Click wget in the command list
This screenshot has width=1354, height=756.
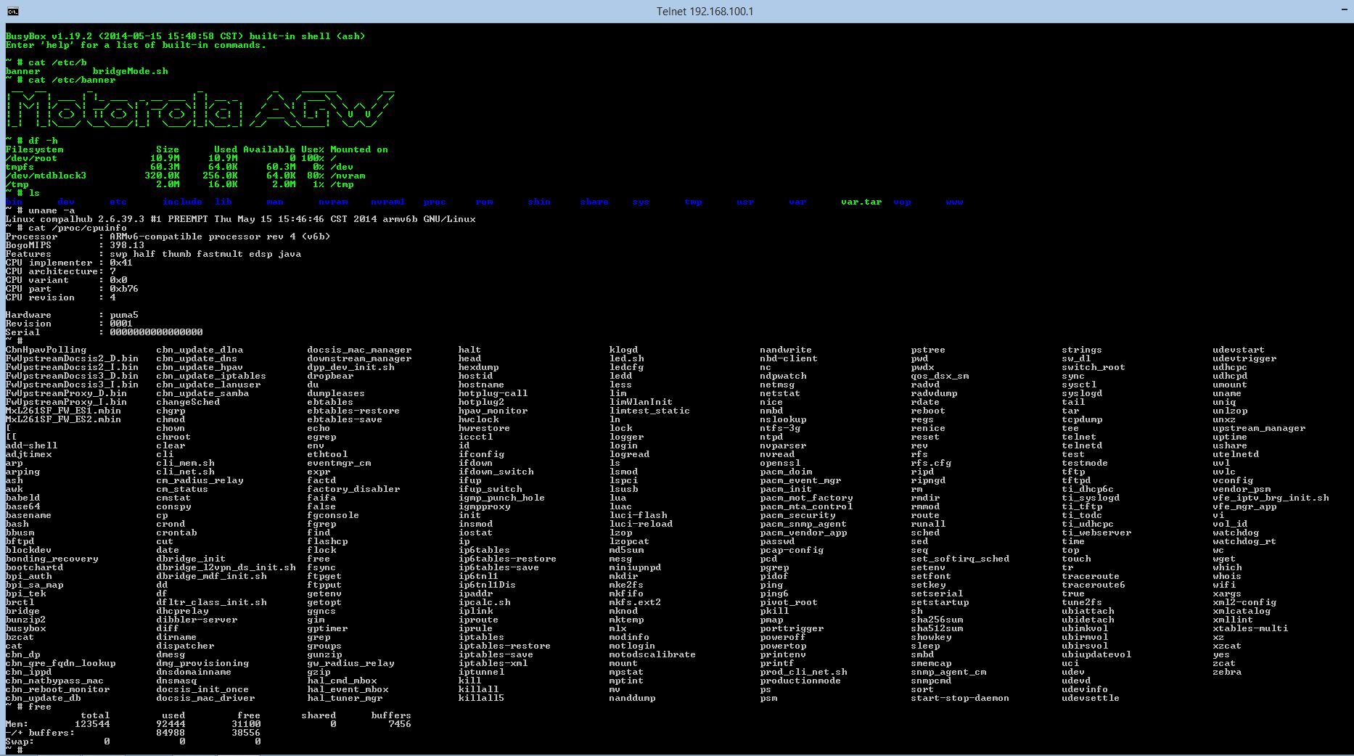pos(1223,559)
